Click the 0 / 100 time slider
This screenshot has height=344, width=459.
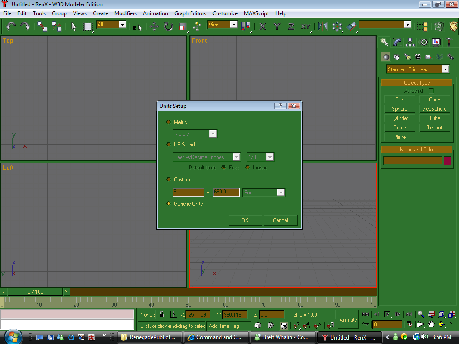pos(35,292)
